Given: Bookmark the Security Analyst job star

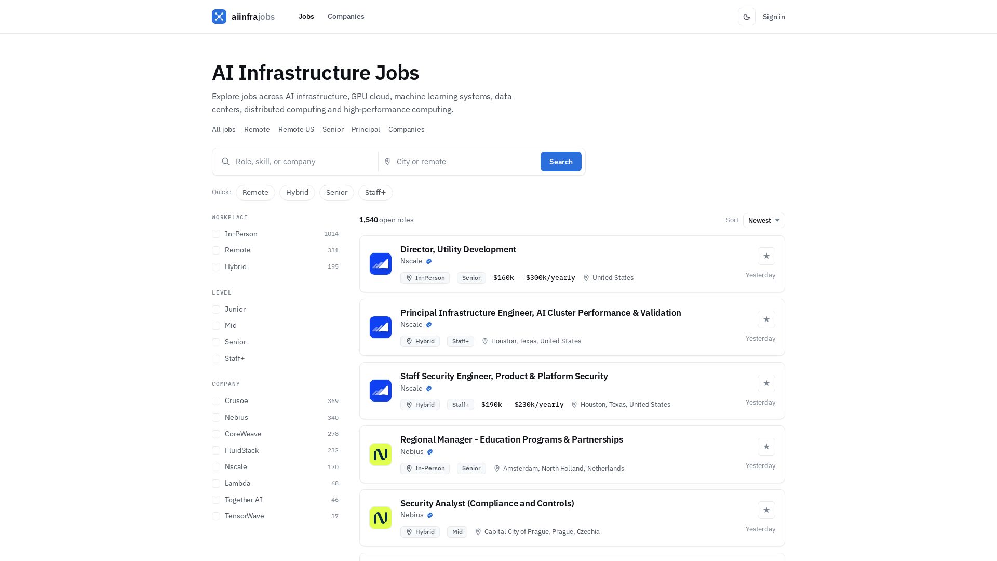Looking at the screenshot, I should [x=766, y=510].
